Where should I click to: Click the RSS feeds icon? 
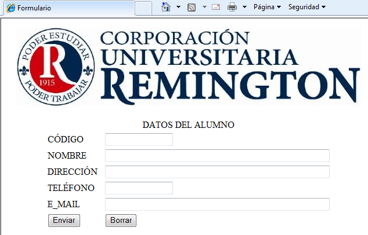pyautogui.click(x=192, y=8)
